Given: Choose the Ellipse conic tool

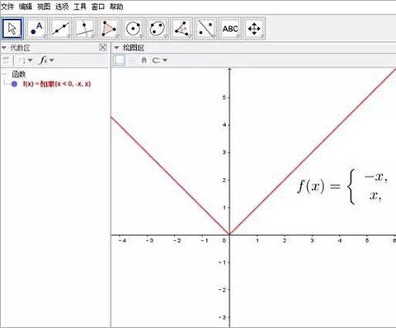Looking at the screenshot, I should (x=158, y=29).
